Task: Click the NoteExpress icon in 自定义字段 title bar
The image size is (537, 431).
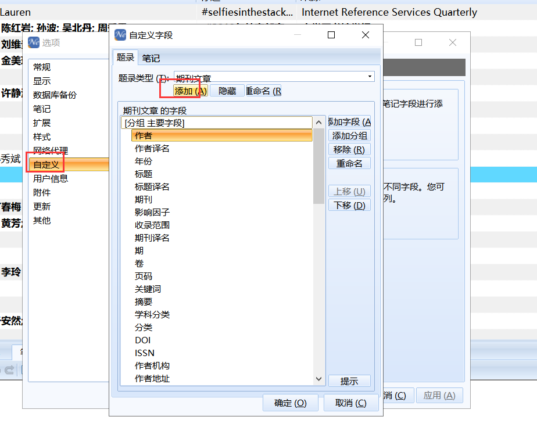Action: coord(120,35)
